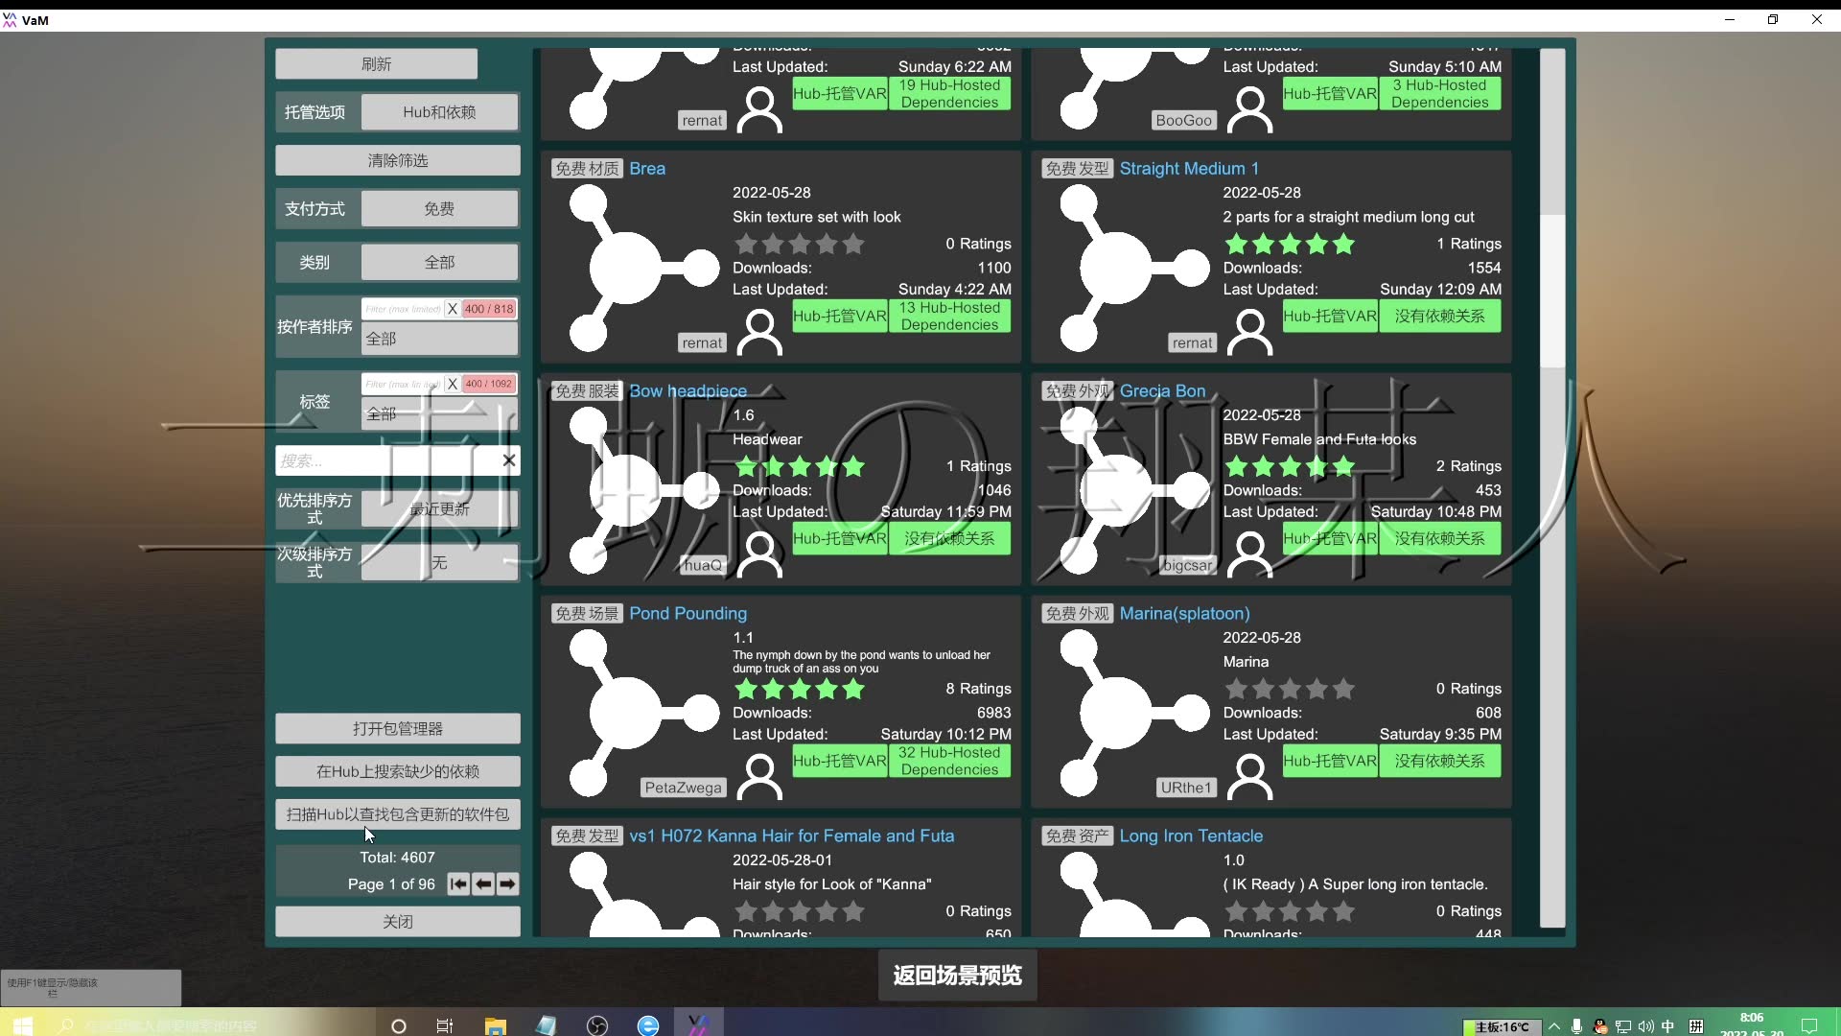Select the 免费发型 category tag on Straight Medium 1
The height and width of the screenshot is (1036, 1841).
pyautogui.click(x=1076, y=168)
